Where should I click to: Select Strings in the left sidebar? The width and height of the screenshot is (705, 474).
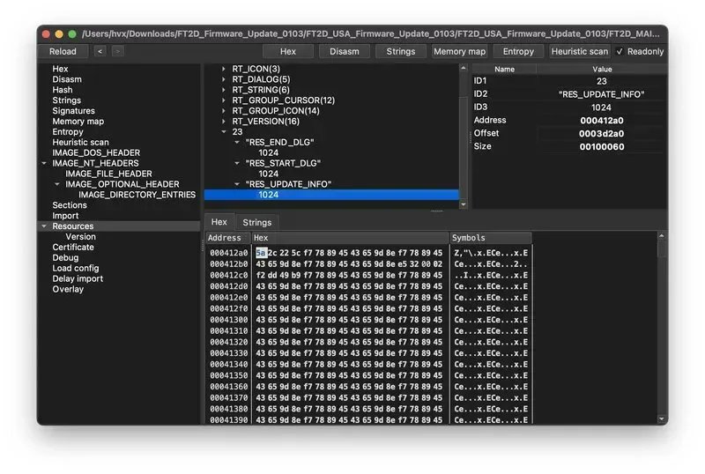[67, 100]
